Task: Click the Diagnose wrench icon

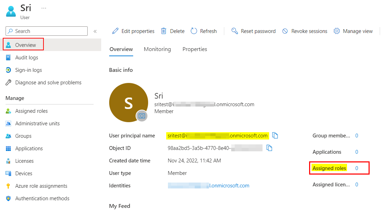Action: coord(8,83)
